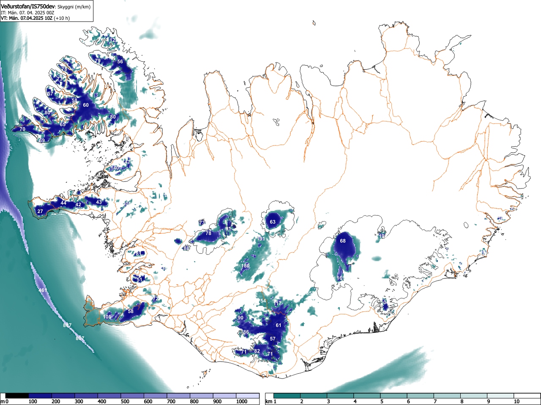Image resolution: width=541 pixels, height=405 pixels.
Task: Click the 5 tick label on the km legend
Action: [381, 402]
